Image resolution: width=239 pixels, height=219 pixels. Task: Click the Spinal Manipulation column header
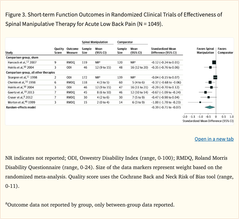click(95, 42)
